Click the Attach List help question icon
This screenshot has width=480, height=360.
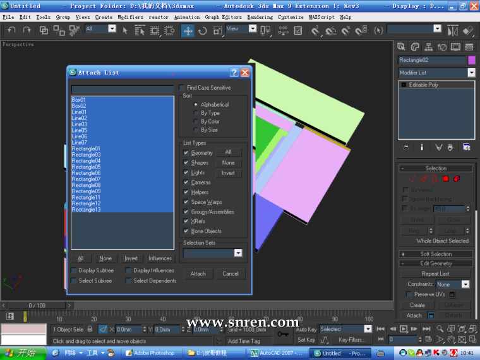point(234,73)
